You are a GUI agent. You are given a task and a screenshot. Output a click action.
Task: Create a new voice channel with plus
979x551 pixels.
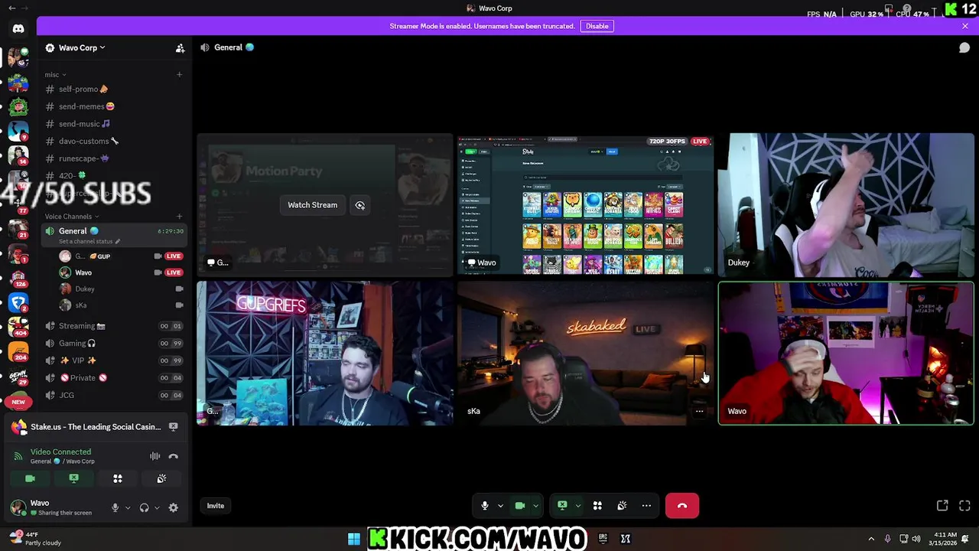(x=179, y=217)
